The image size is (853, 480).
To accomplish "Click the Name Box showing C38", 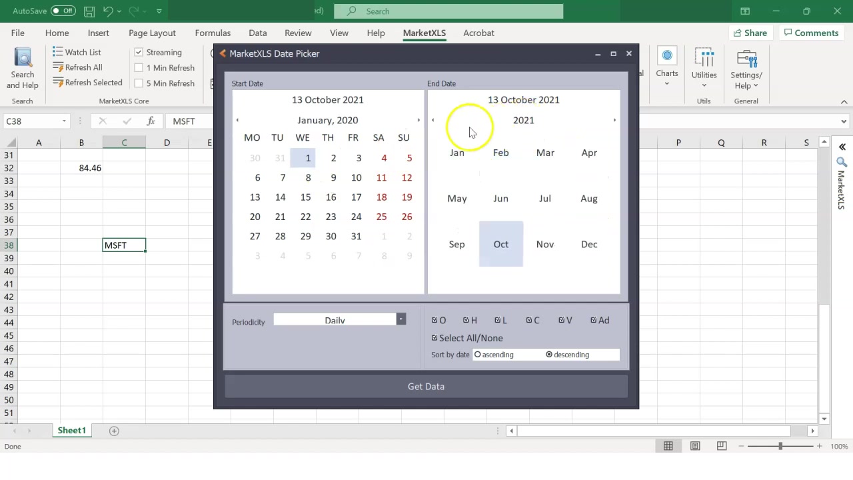I will 31,121.
